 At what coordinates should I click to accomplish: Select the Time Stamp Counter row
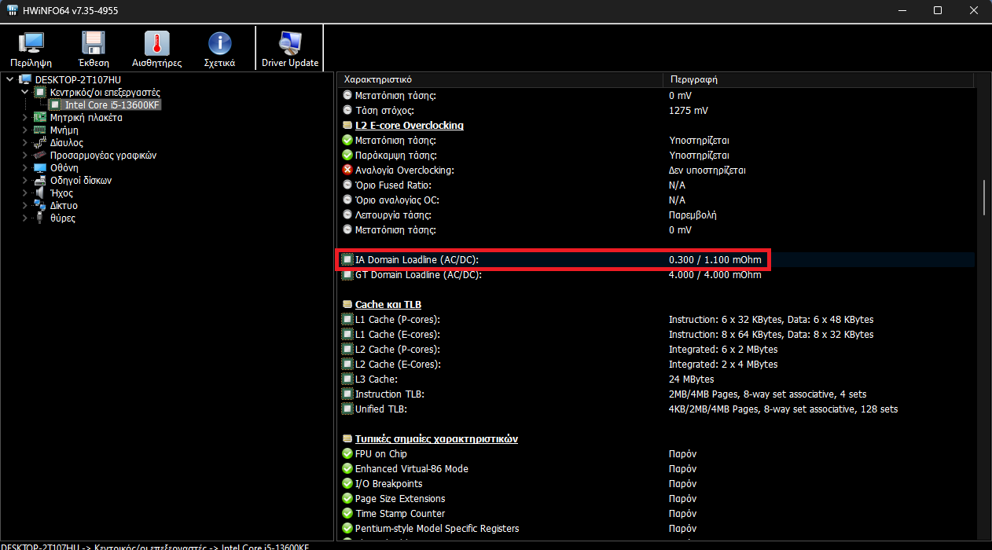656,514
